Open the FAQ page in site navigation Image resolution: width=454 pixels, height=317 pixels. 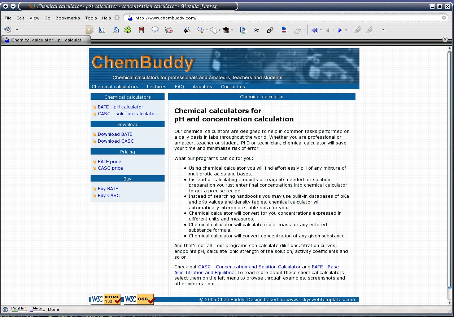(179, 87)
